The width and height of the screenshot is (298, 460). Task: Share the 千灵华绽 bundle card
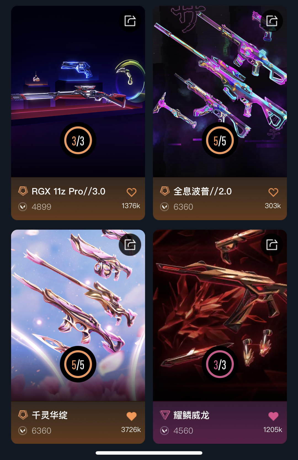(130, 245)
